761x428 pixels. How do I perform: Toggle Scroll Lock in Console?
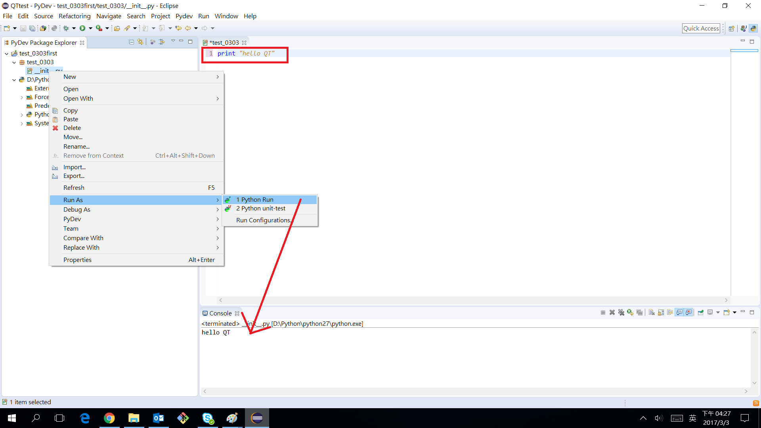point(661,313)
